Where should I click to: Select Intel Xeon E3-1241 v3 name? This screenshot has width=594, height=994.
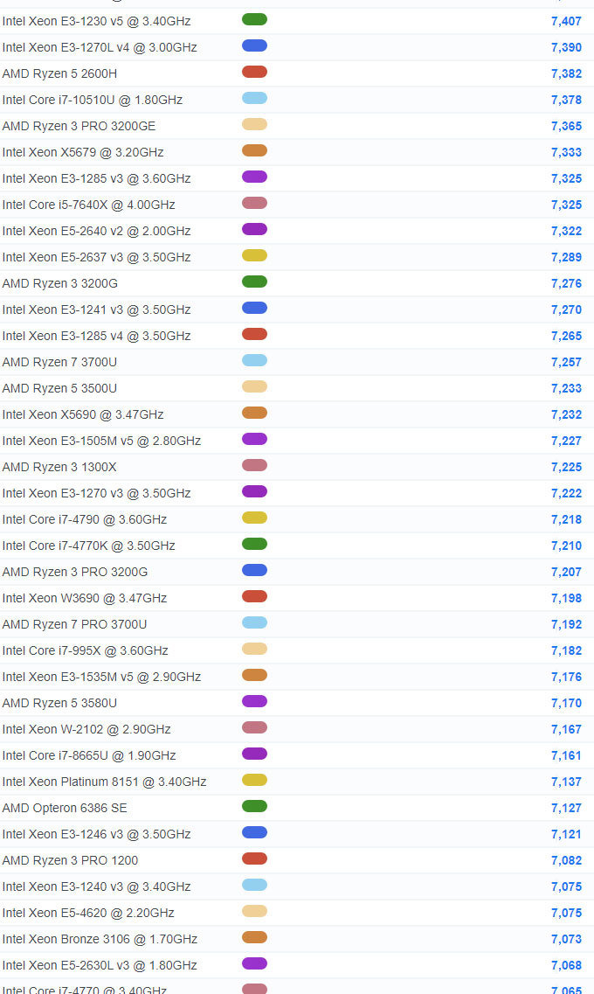click(x=96, y=309)
